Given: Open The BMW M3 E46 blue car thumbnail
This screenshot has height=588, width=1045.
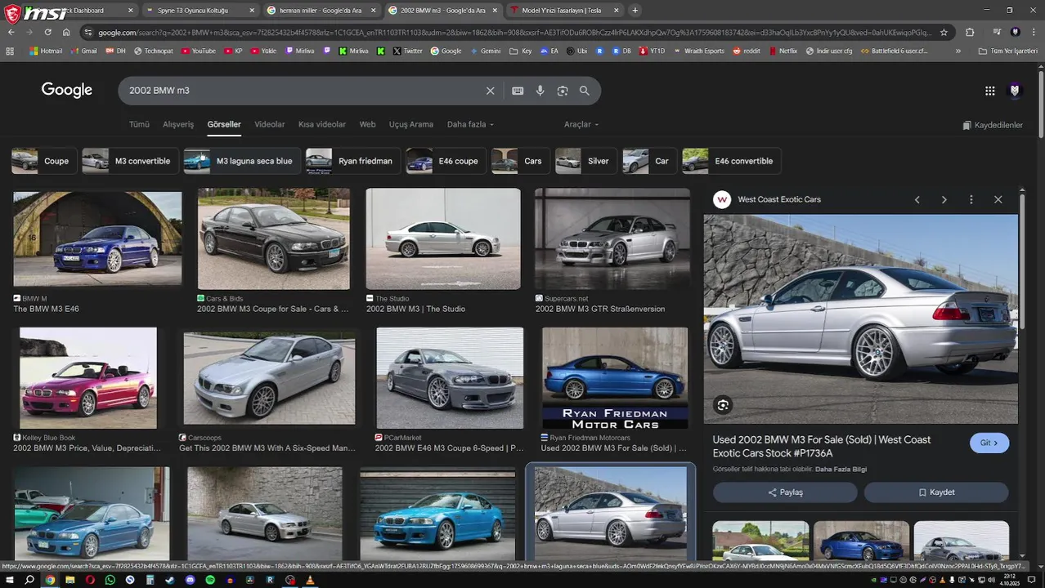Looking at the screenshot, I should point(97,238).
